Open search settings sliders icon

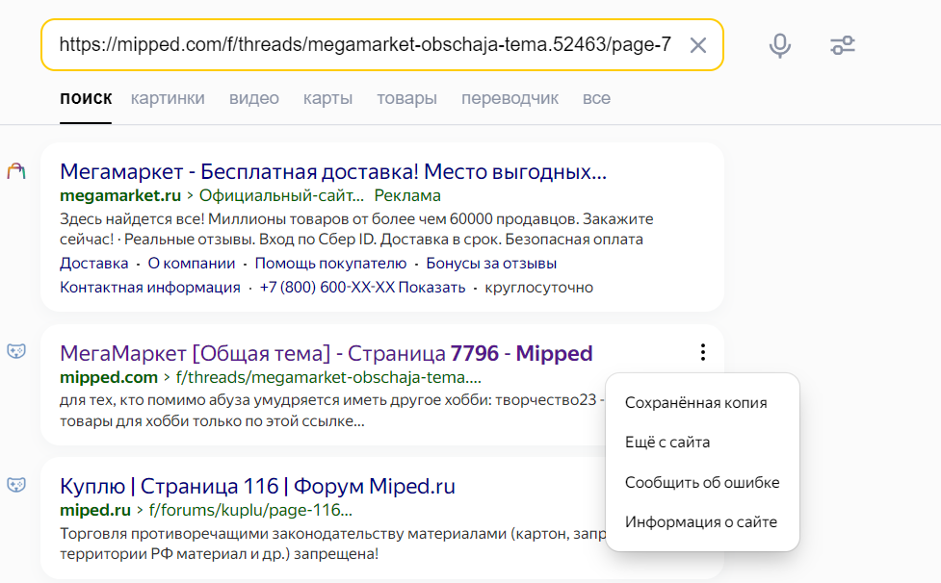click(843, 45)
